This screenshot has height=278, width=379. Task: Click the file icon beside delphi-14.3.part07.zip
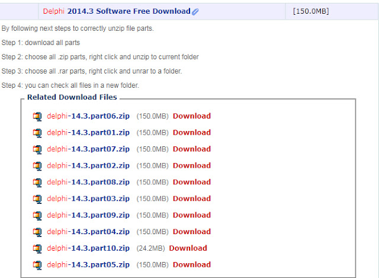(37, 149)
